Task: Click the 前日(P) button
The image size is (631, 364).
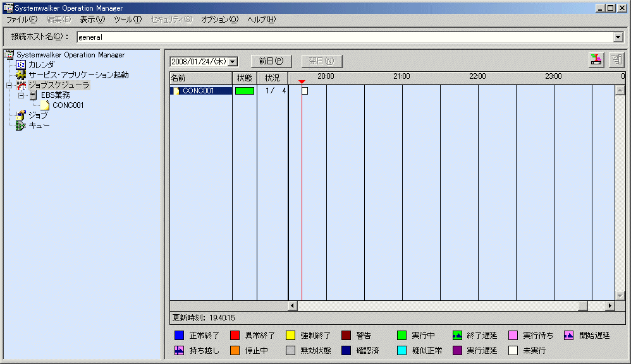Action: point(271,61)
